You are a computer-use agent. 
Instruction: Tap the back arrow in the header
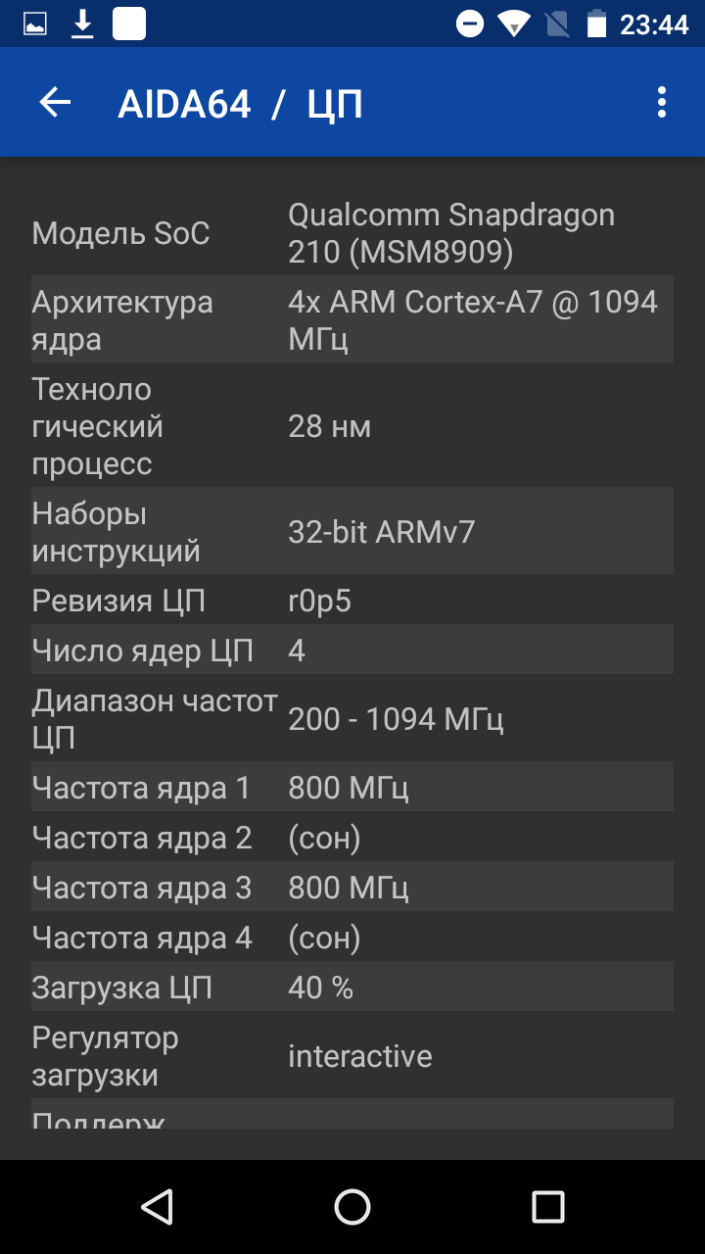[x=55, y=103]
